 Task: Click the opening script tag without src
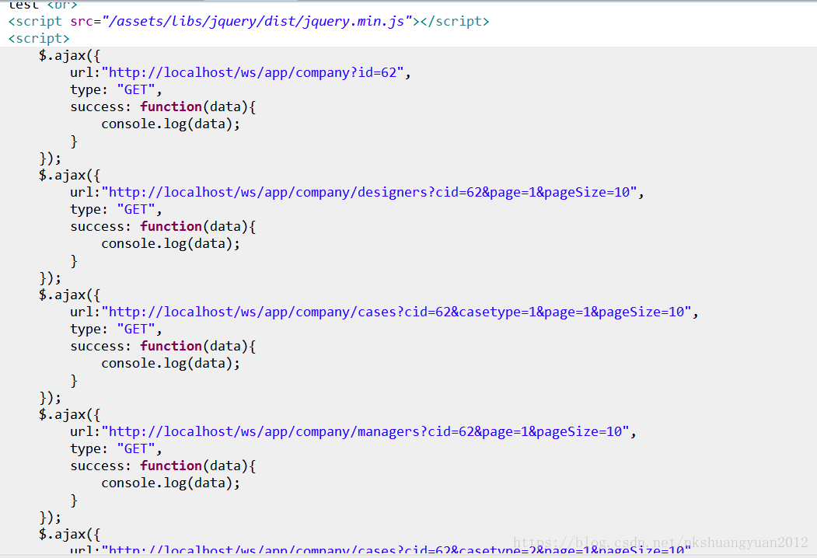(x=39, y=39)
